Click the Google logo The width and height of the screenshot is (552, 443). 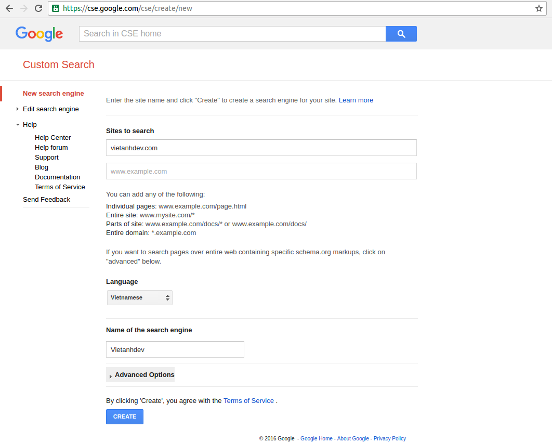click(x=39, y=34)
